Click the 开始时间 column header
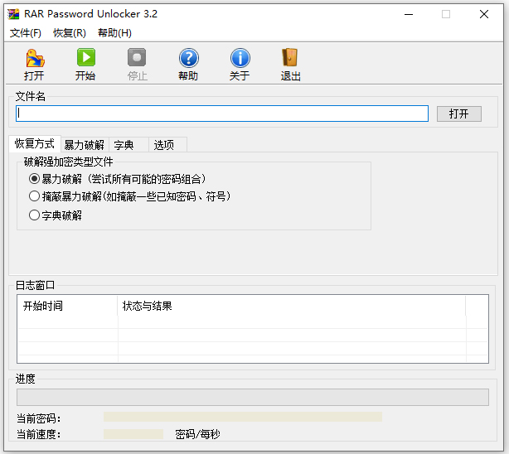Viewport: 509px width, 454px height. point(67,306)
